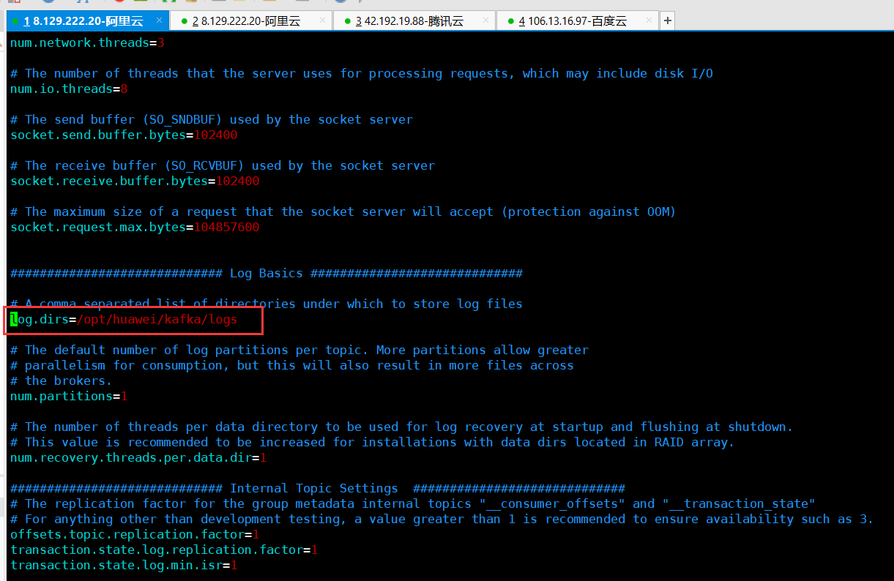
Task: Click the num.network.threads=3 line
Action: click(87, 43)
